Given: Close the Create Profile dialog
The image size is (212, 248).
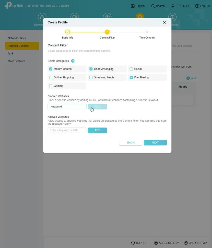Looking at the screenshot, I should click(164, 22).
